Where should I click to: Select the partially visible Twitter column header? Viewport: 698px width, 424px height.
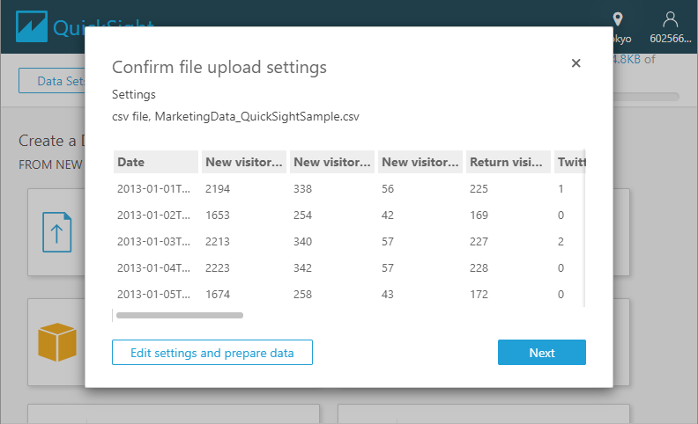(571, 162)
